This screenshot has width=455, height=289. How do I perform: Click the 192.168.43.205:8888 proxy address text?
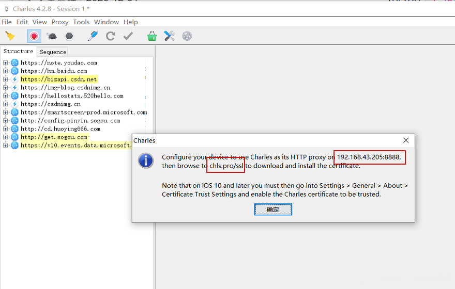tap(369, 157)
